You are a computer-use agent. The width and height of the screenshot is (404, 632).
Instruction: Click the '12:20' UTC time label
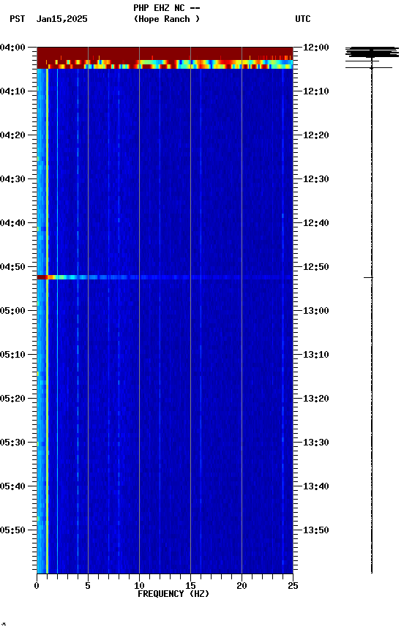(x=316, y=135)
